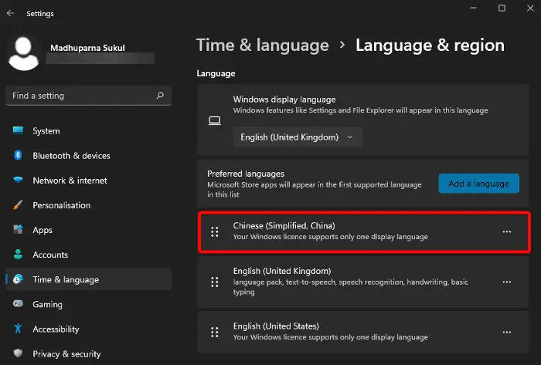This screenshot has width=541, height=365.
Task: Click the Language section heading
Action: pos(216,73)
